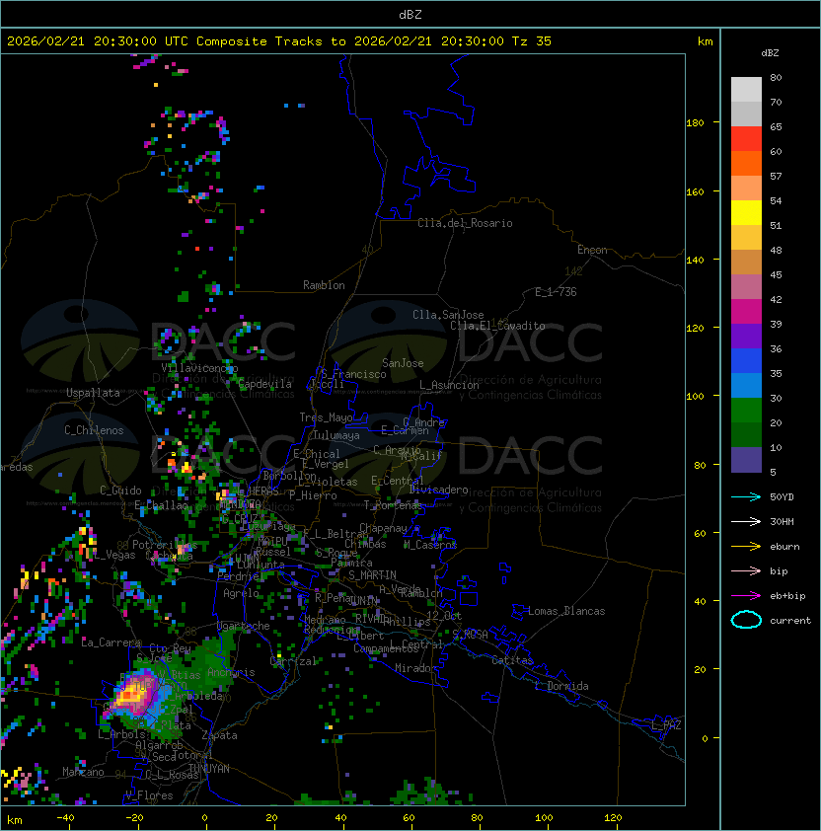
Task: Click the light blue 35-30 dBZ swatch
Action: pyautogui.click(x=746, y=385)
